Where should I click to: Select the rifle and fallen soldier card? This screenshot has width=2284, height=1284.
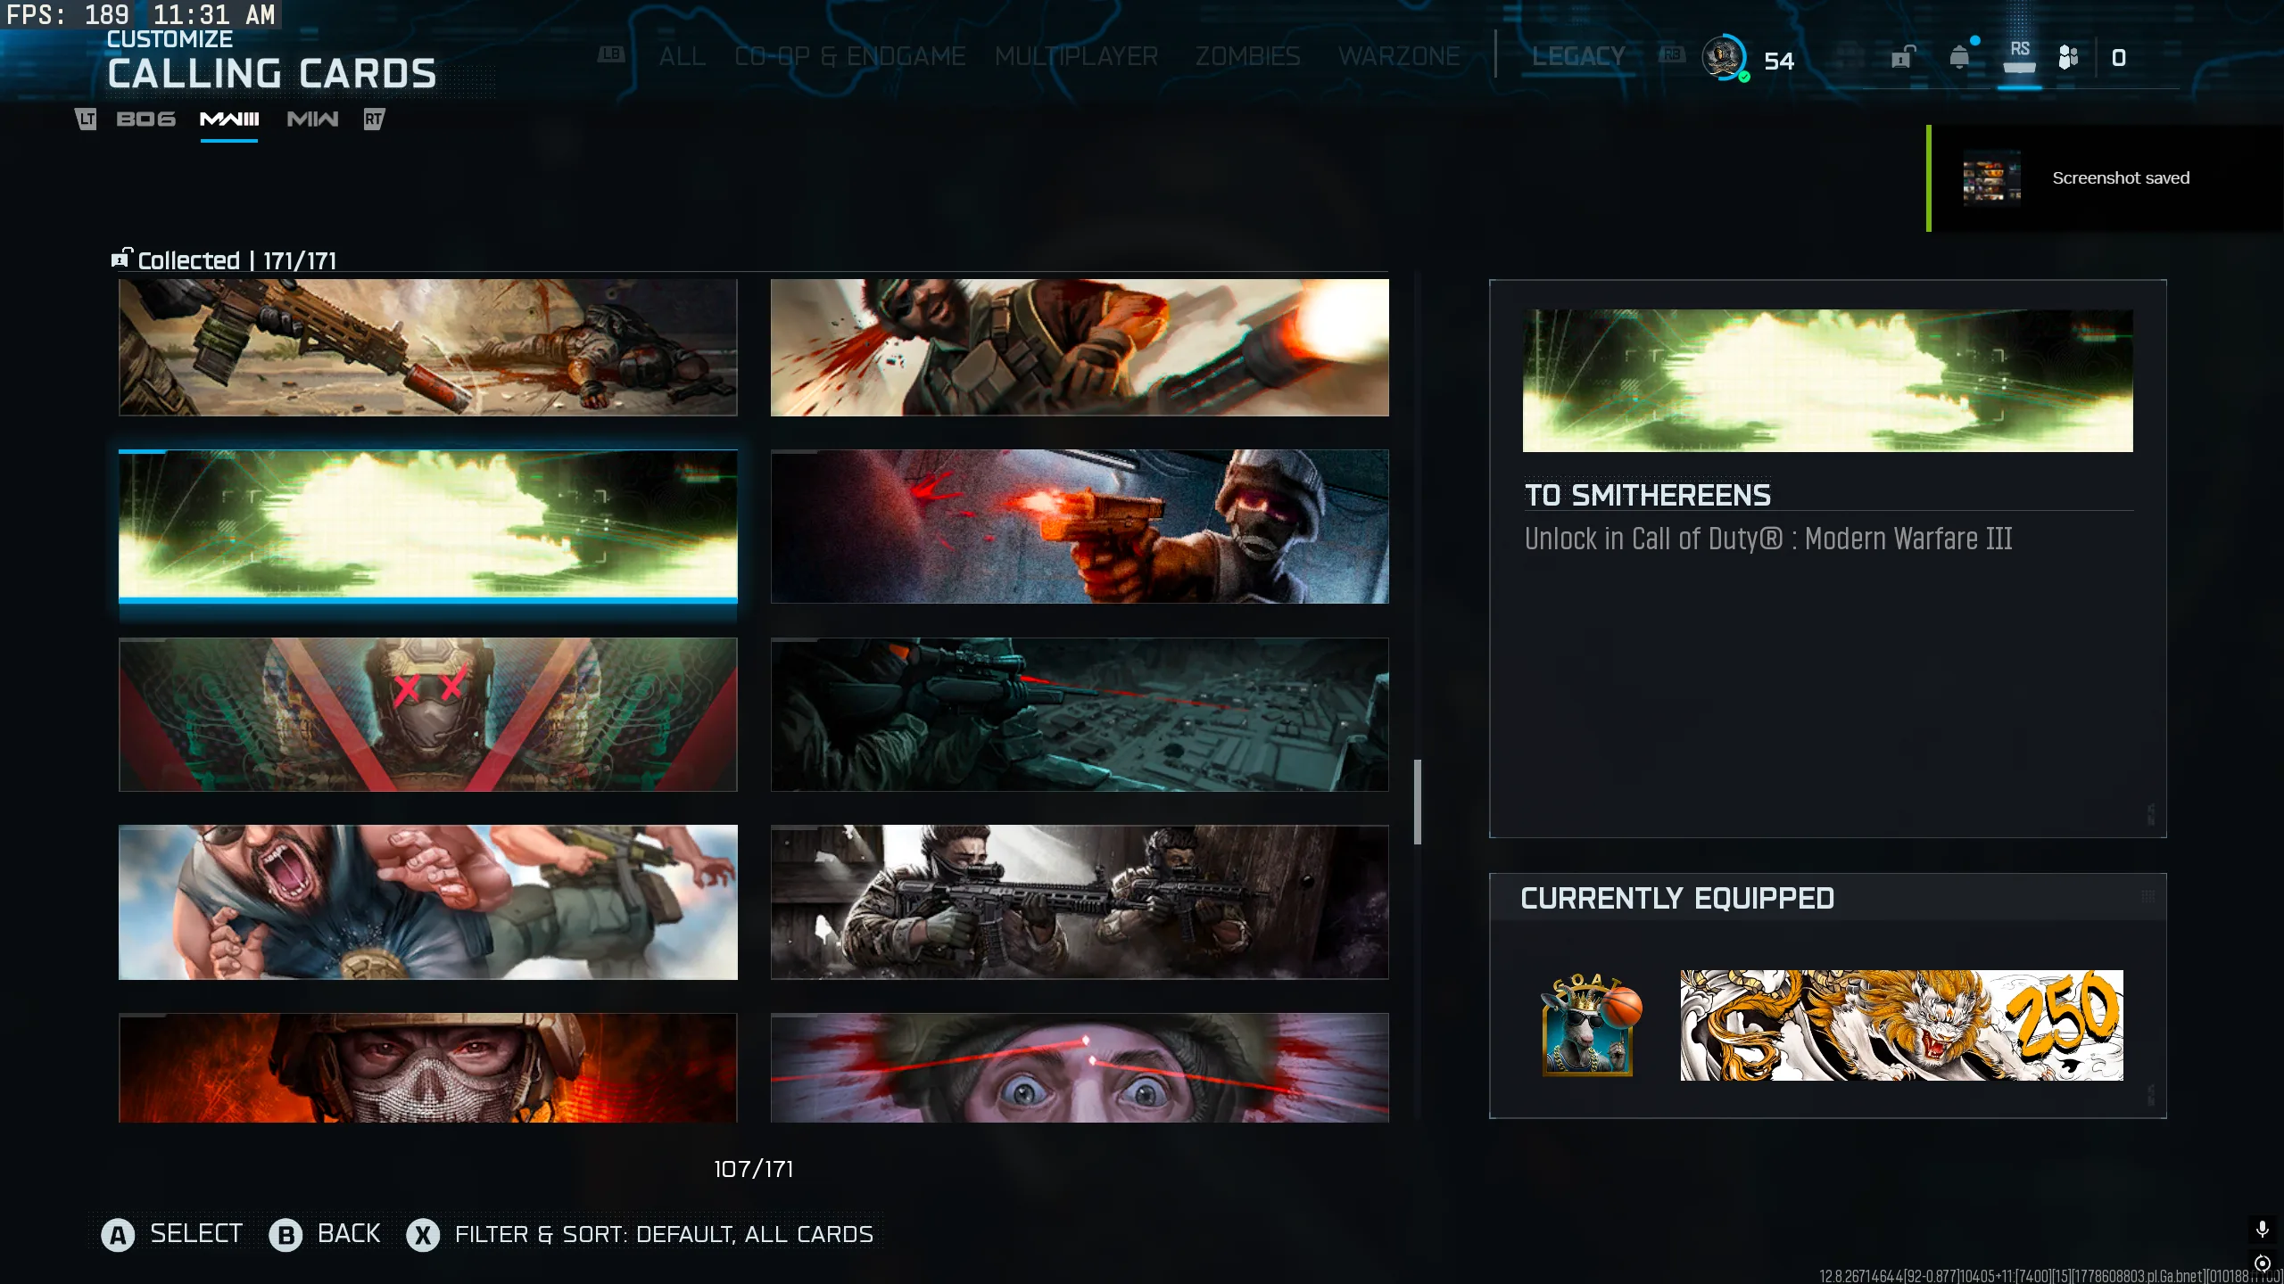[428, 348]
